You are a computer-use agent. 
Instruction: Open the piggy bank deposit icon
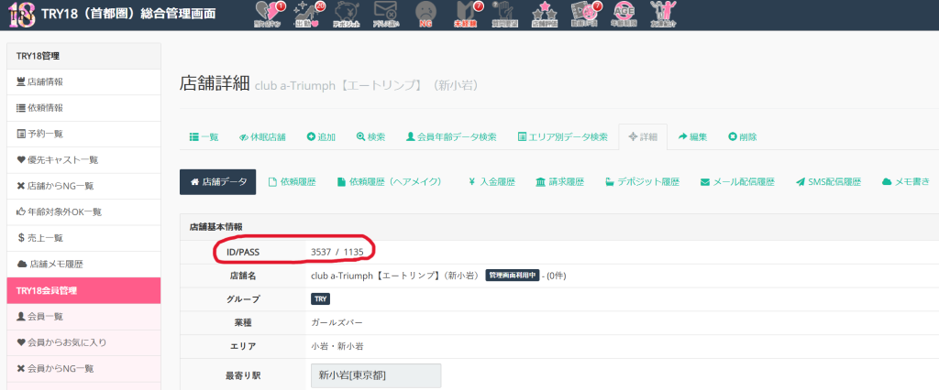click(x=347, y=12)
